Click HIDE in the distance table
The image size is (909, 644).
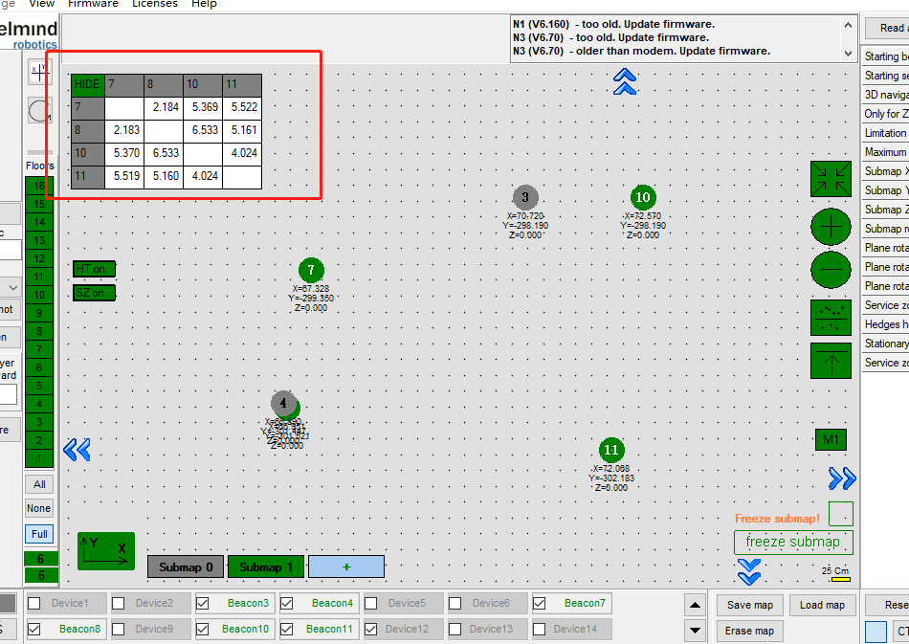(x=87, y=84)
